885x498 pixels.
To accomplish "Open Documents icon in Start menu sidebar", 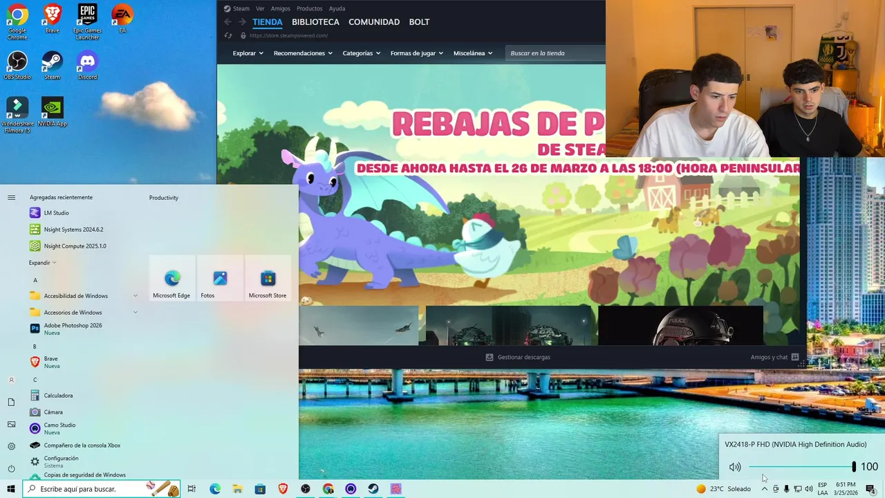I will (11, 402).
